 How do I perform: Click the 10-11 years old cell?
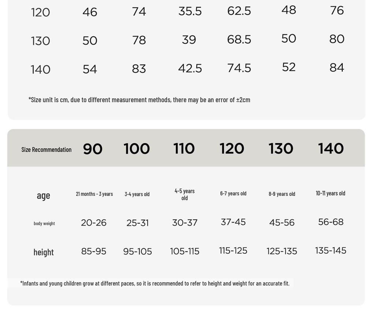pos(330,193)
